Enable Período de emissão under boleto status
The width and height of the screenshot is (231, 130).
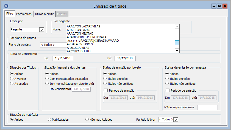[x=106, y=91]
